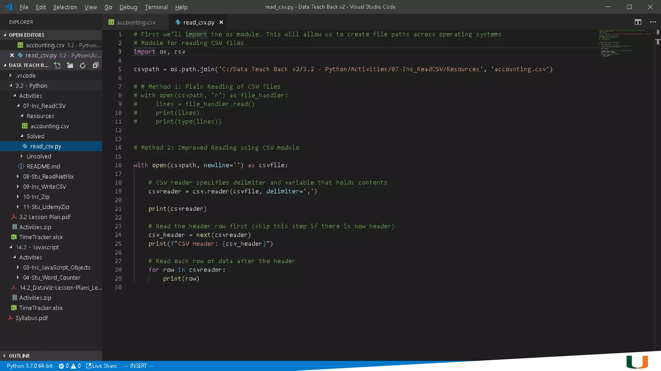Viewport: 661px width, 371px height.
Task: Expand the 08-Stu_ReadNetFlix folder
Action: [48, 176]
